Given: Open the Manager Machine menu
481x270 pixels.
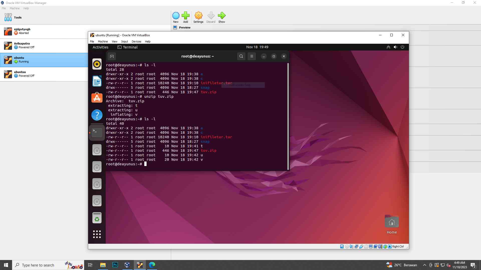Looking at the screenshot, I should point(15,8).
